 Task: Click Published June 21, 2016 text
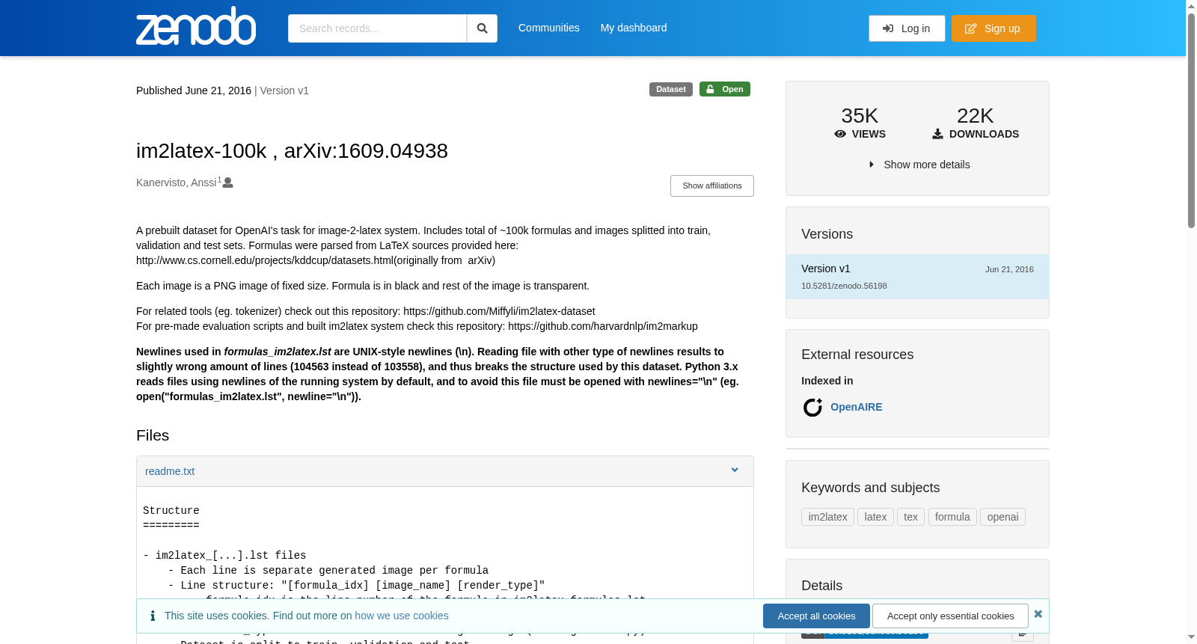click(x=194, y=91)
